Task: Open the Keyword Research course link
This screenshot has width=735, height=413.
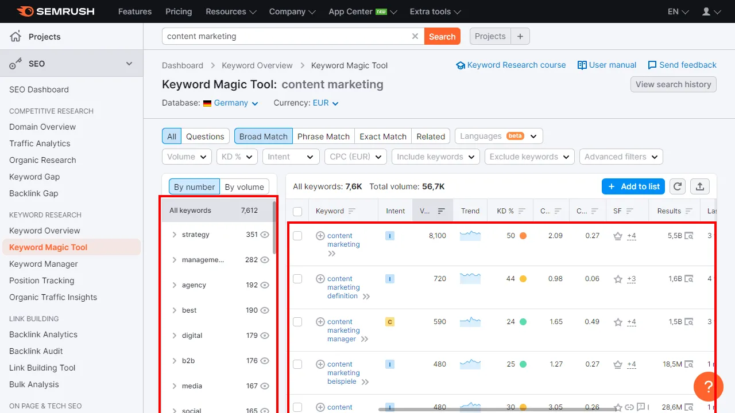Action: [511, 65]
